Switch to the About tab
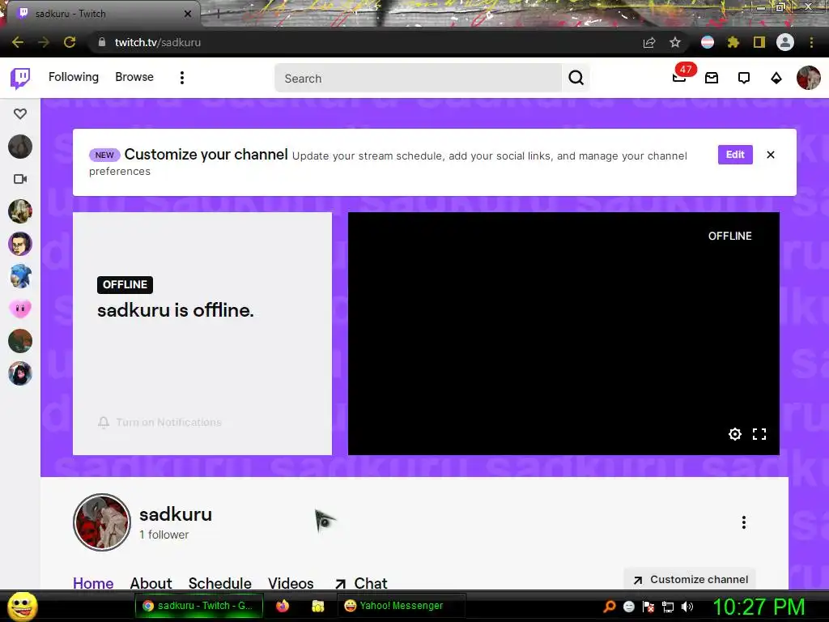Screen dimensions: 829x622 pos(151,583)
